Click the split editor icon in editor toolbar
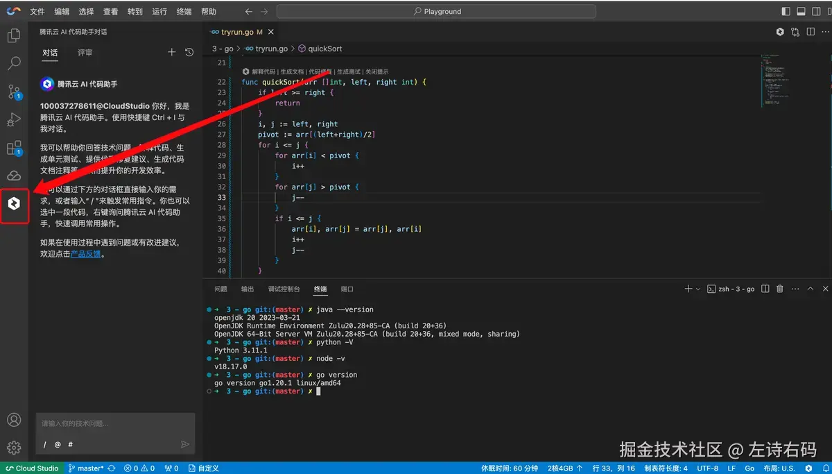 [811, 32]
